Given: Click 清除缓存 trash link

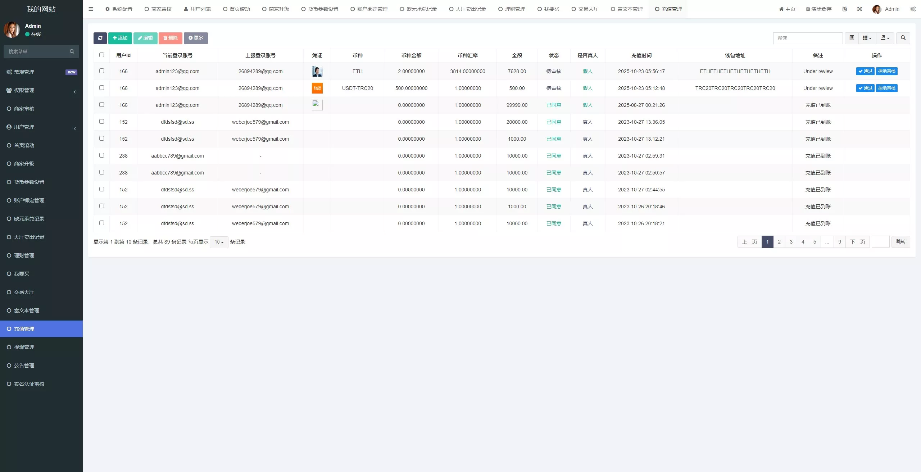Looking at the screenshot, I should [818, 9].
